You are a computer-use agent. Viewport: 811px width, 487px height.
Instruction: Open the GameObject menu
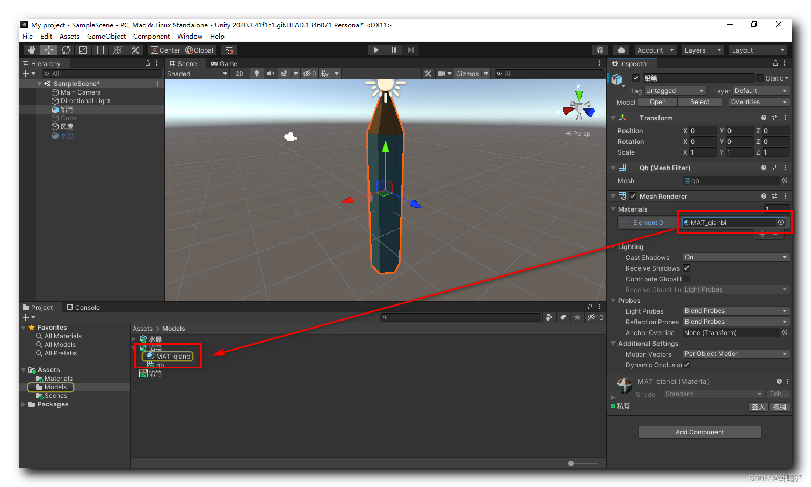click(x=106, y=36)
